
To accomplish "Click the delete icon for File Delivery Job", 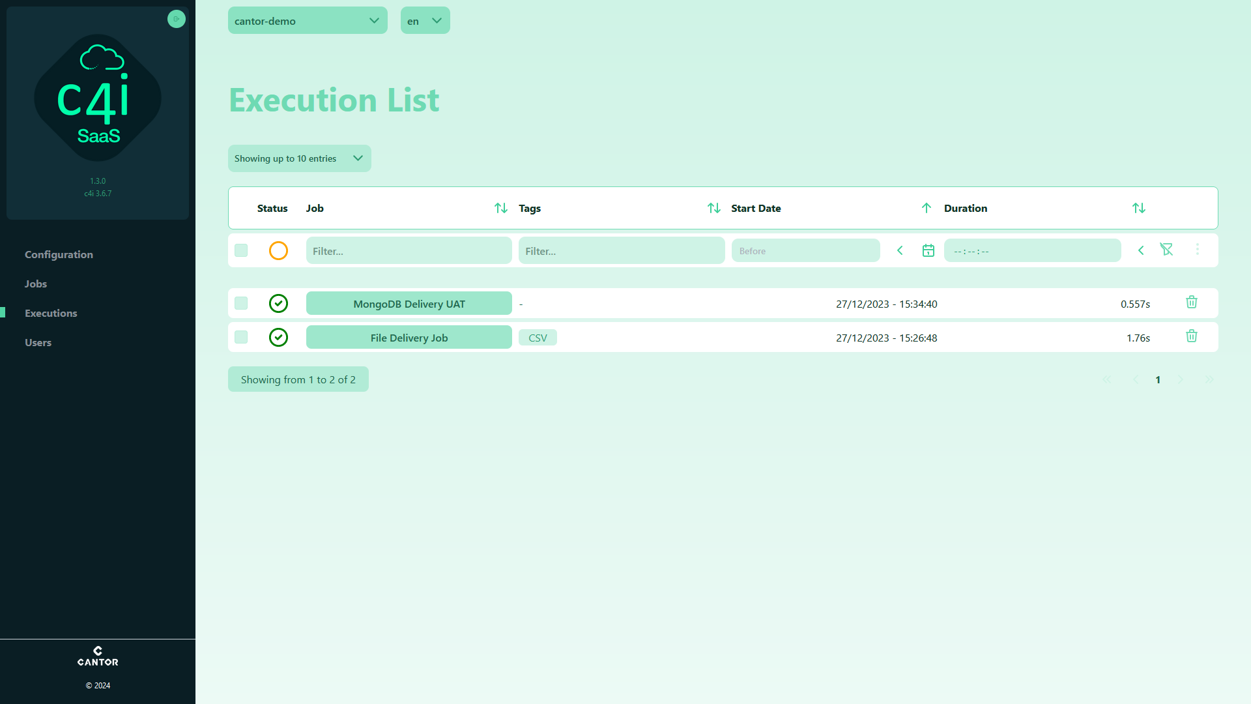I will tap(1192, 336).
